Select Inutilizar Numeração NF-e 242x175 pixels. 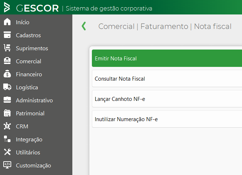(x=166, y=119)
